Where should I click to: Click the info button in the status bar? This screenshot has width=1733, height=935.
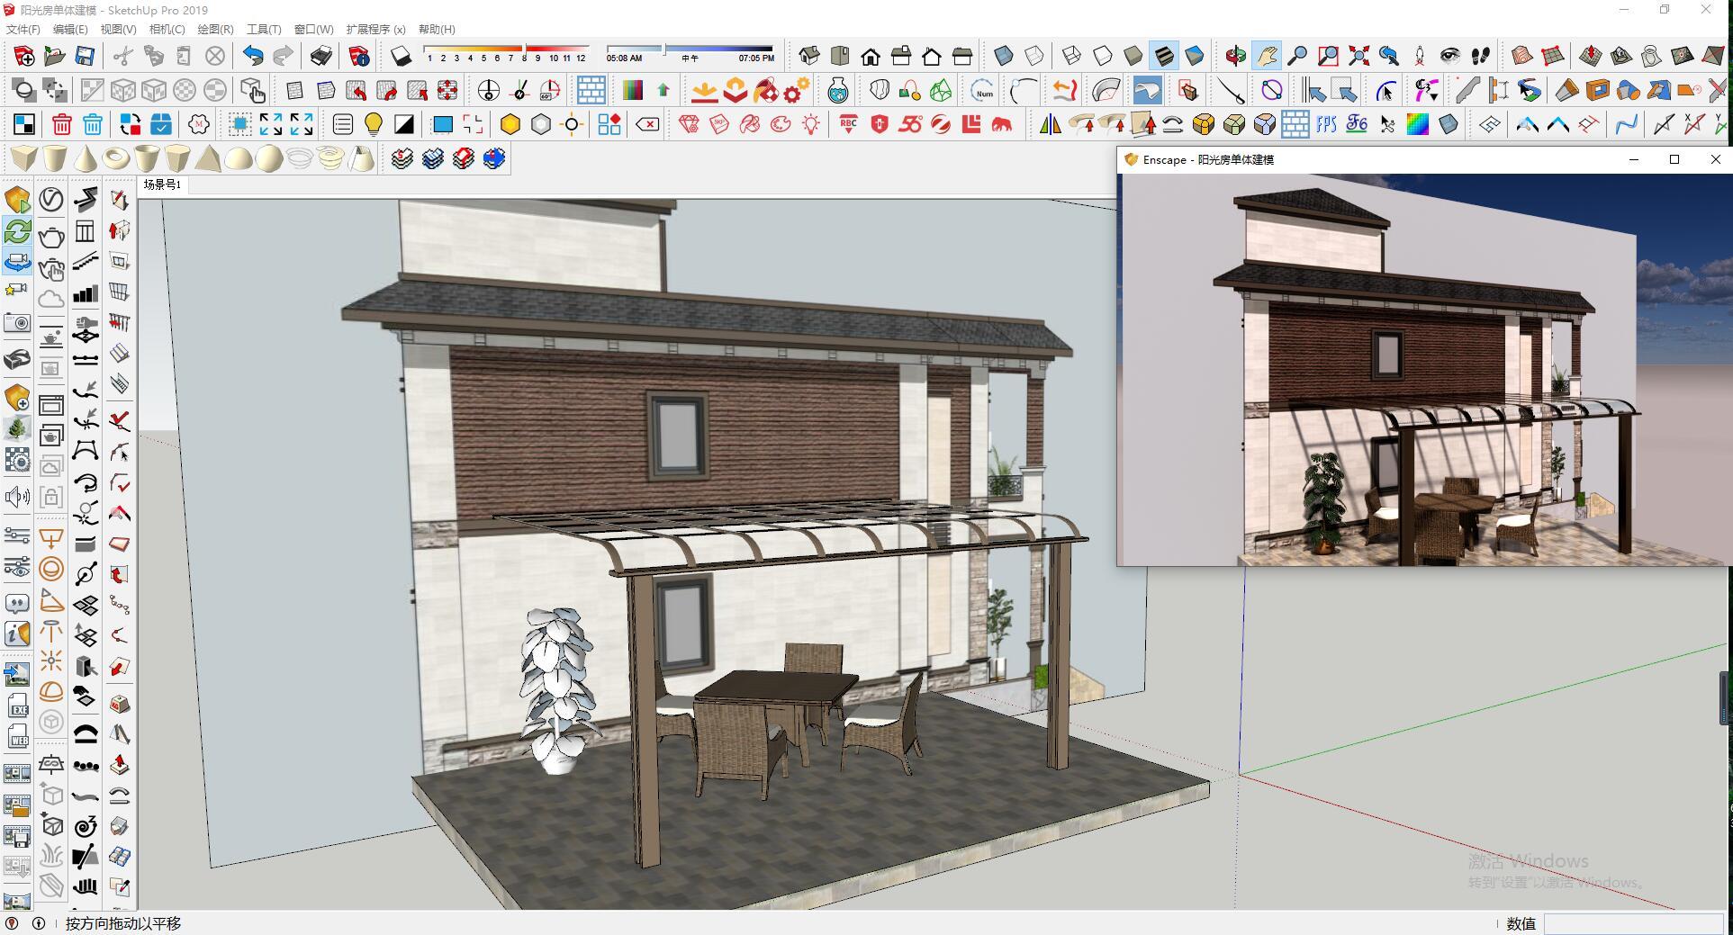pos(39,924)
